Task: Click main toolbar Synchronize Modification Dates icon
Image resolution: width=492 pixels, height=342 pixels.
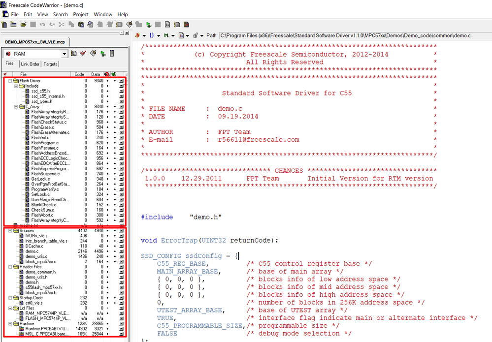Action: [x=129, y=25]
